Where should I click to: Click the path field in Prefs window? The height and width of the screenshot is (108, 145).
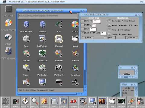pyautogui.click(x=48, y=16)
